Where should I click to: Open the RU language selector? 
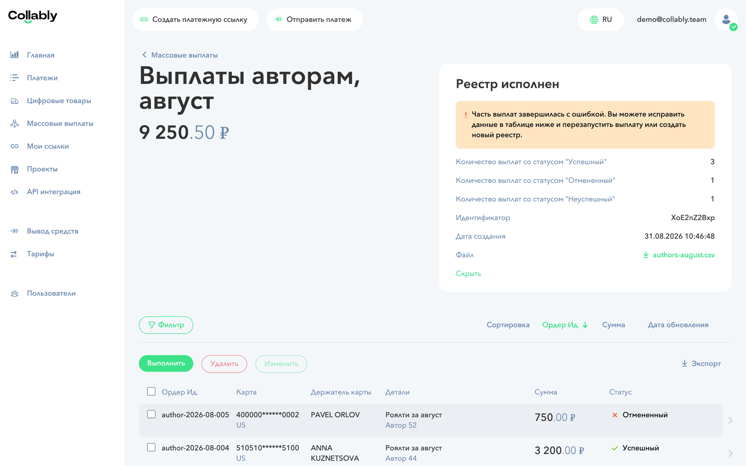click(x=601, y=19)
